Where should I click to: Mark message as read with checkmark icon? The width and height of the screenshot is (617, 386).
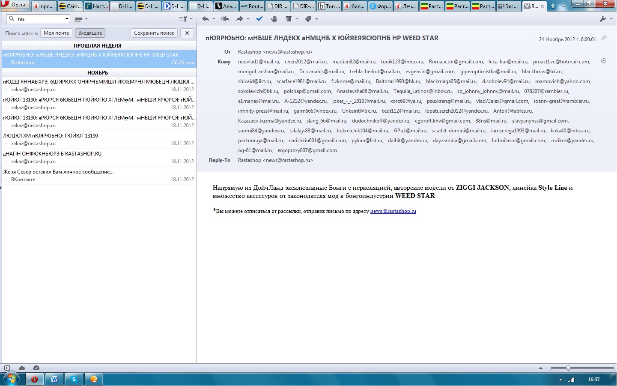[x=259, y=19]
